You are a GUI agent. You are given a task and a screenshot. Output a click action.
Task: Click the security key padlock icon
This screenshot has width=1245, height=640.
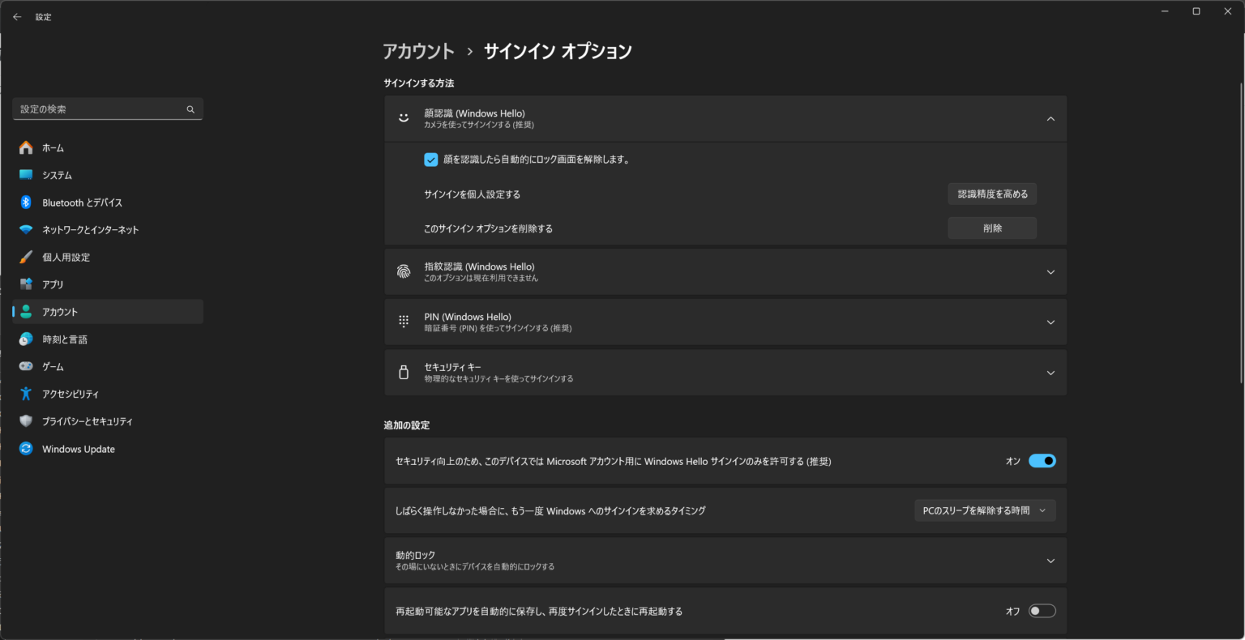403,372
